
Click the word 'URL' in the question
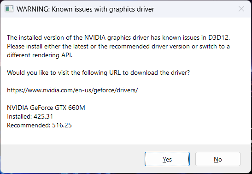coord(115,73)
